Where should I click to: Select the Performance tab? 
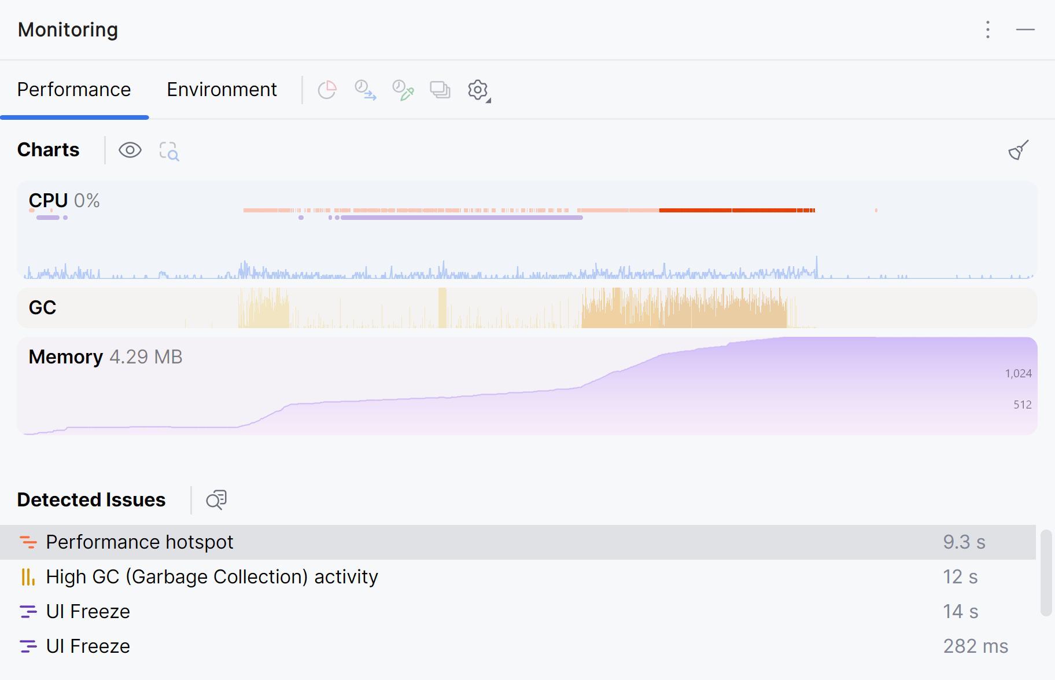point(74,89)
